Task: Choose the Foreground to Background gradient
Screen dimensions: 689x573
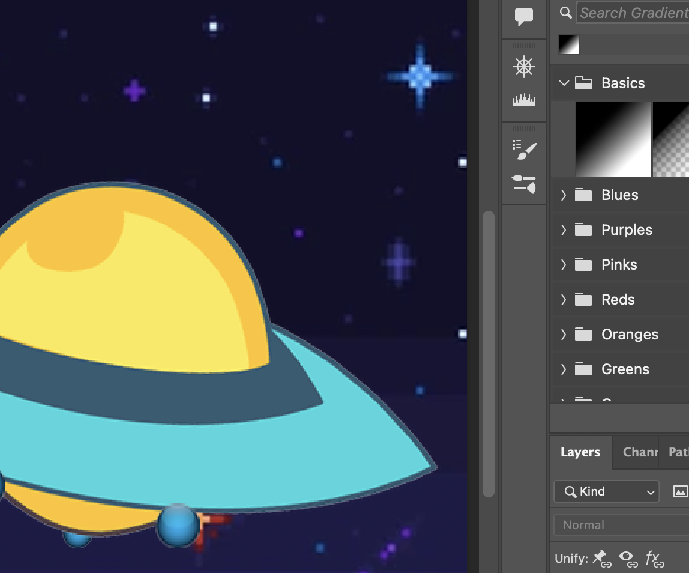Action: pos(613,139)
